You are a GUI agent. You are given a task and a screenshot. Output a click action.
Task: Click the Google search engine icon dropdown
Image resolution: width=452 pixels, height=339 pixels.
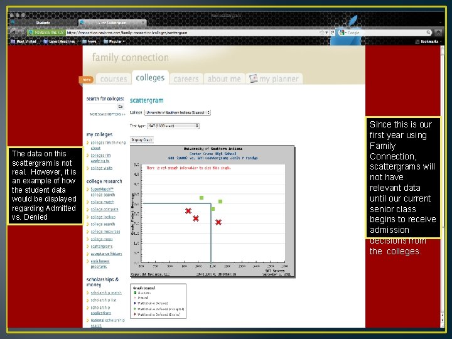click(343, 33)
